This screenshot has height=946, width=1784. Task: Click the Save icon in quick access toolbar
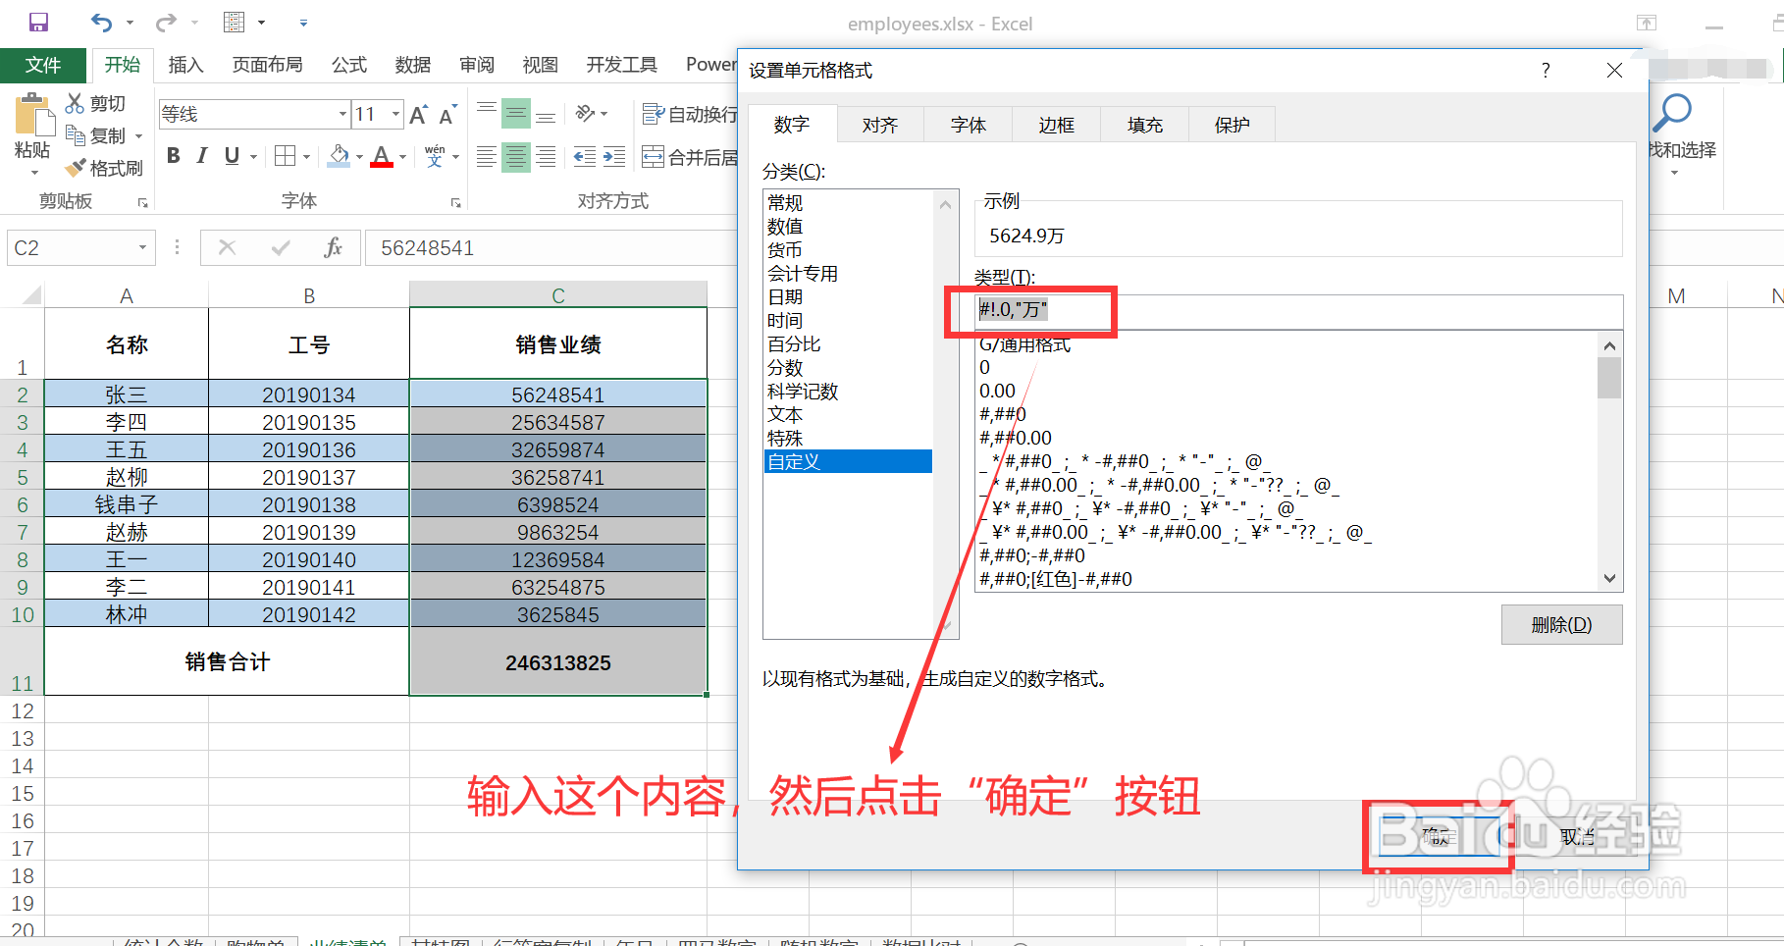point(38,23)
